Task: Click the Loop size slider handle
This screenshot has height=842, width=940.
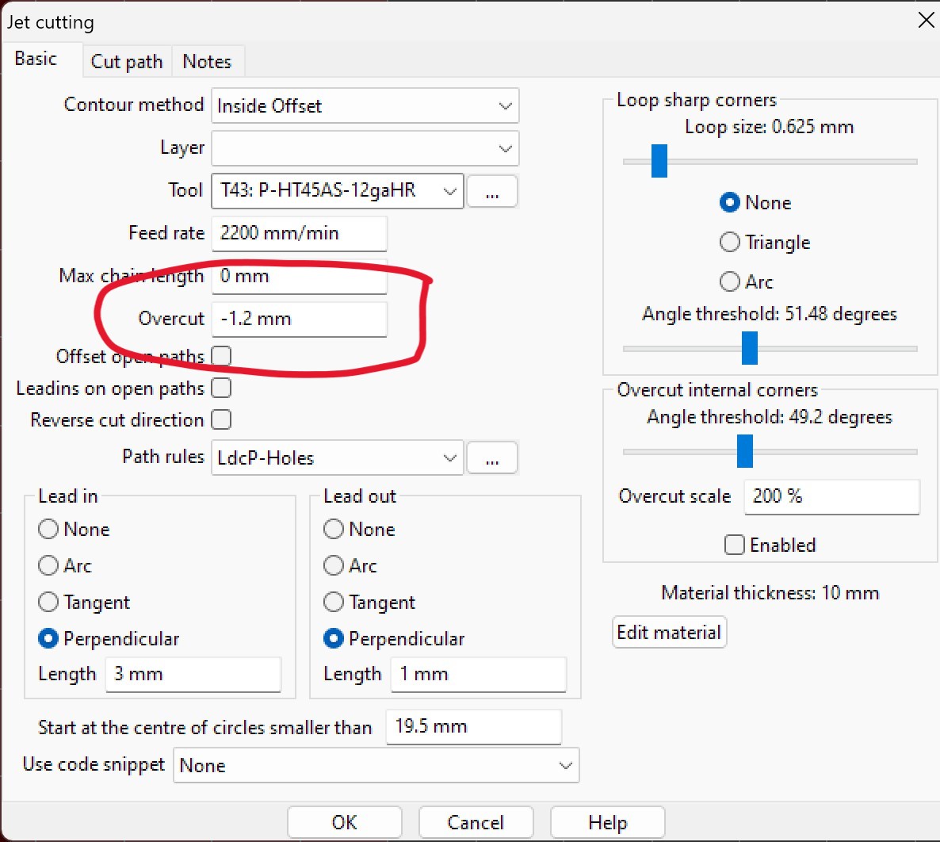Action: 659,161
